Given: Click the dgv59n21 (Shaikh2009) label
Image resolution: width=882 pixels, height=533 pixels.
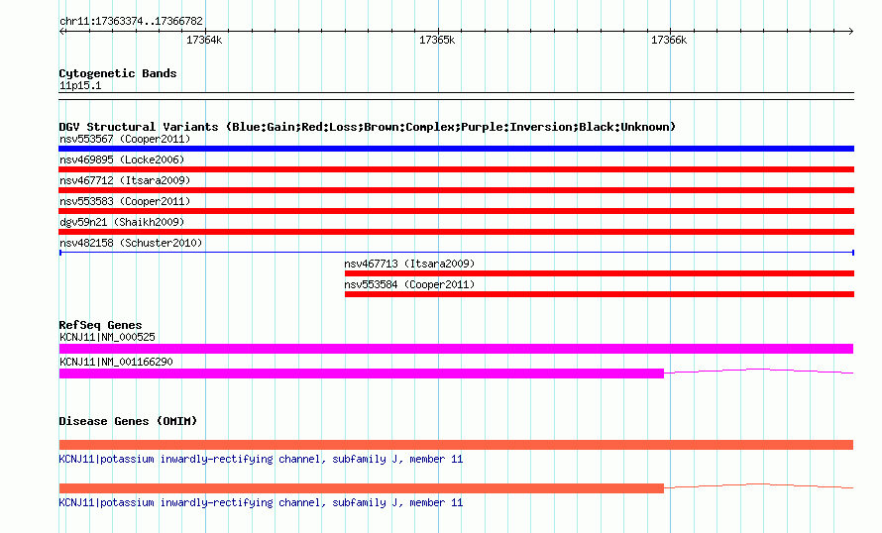Looking at the screenshot, I should tap(122, 222).
